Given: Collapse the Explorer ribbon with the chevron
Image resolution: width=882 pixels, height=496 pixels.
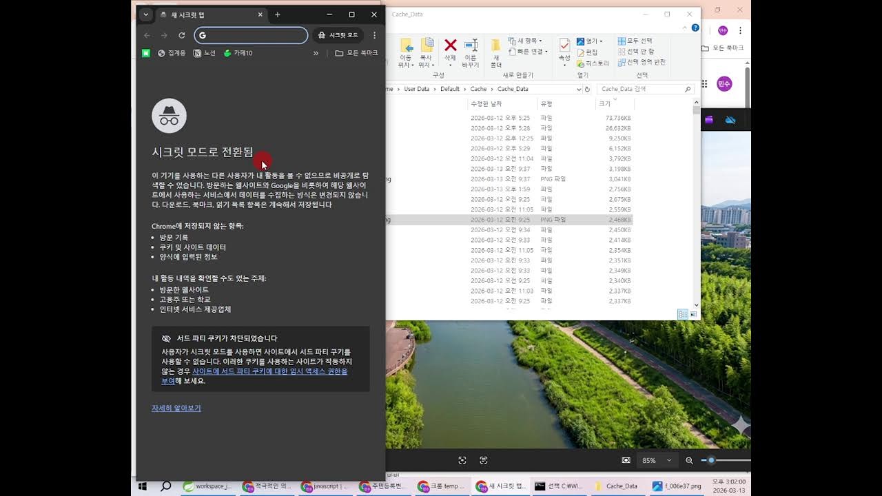Looking at the screenshot, I should click(685, 28).
